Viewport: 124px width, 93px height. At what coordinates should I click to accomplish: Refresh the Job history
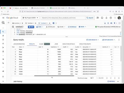pos(111,81)
